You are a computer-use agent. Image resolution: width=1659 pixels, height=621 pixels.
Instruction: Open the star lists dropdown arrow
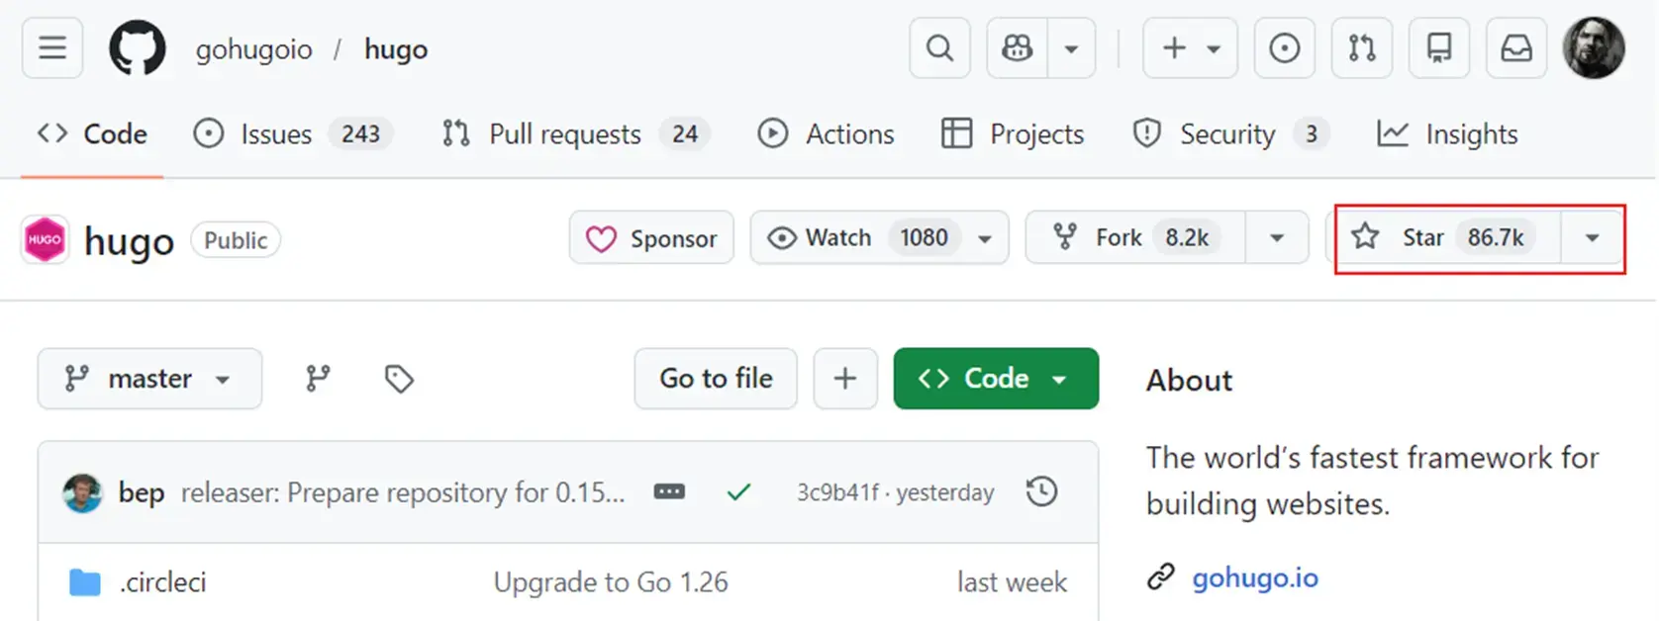tap(1592, 238)
